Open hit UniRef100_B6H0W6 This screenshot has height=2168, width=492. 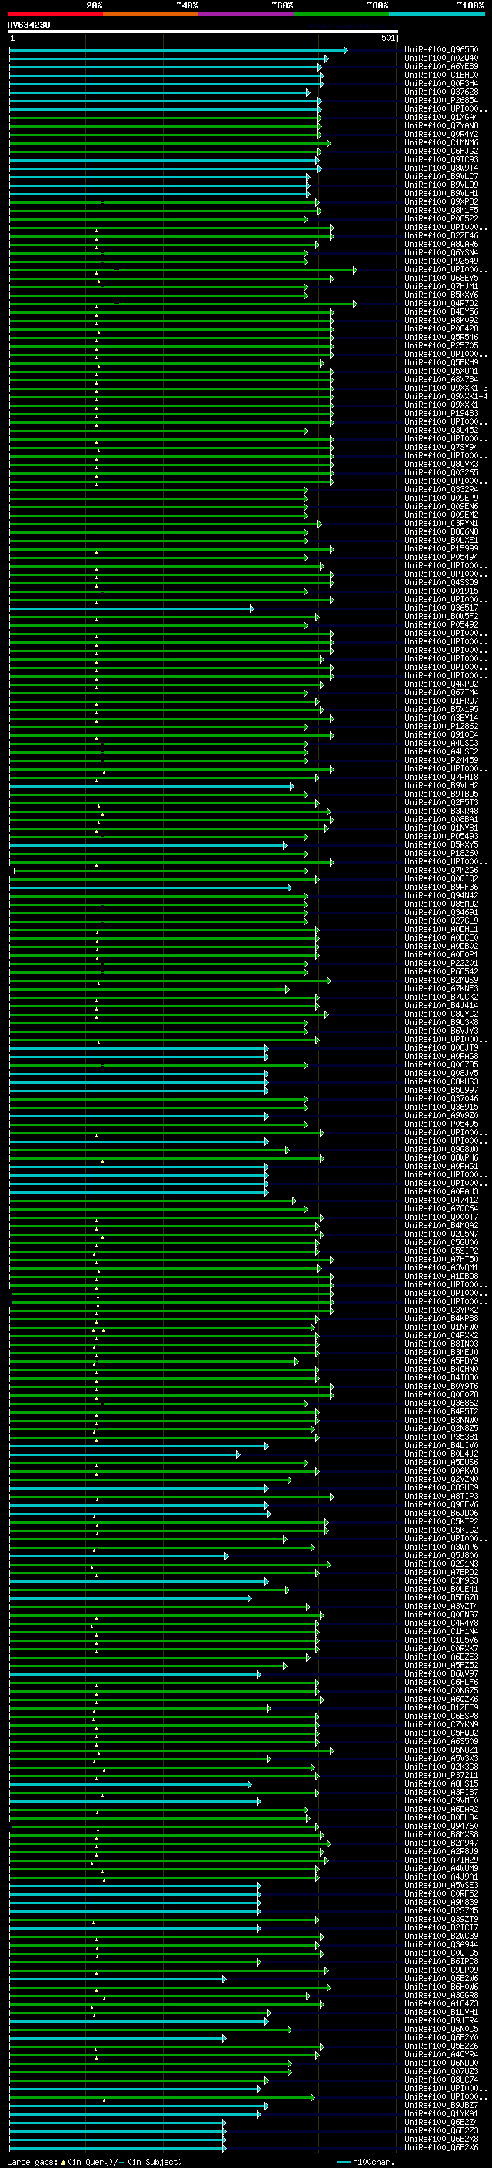[x=441, y=1988]
